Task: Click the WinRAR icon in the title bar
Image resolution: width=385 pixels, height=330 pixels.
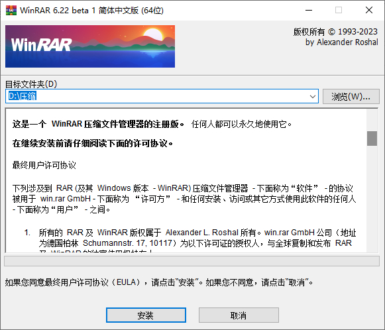Action: click(x=11, y=11)
